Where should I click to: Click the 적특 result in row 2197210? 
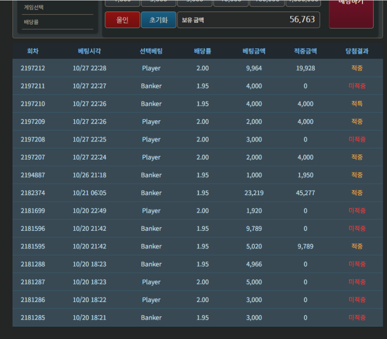point(357,104)
